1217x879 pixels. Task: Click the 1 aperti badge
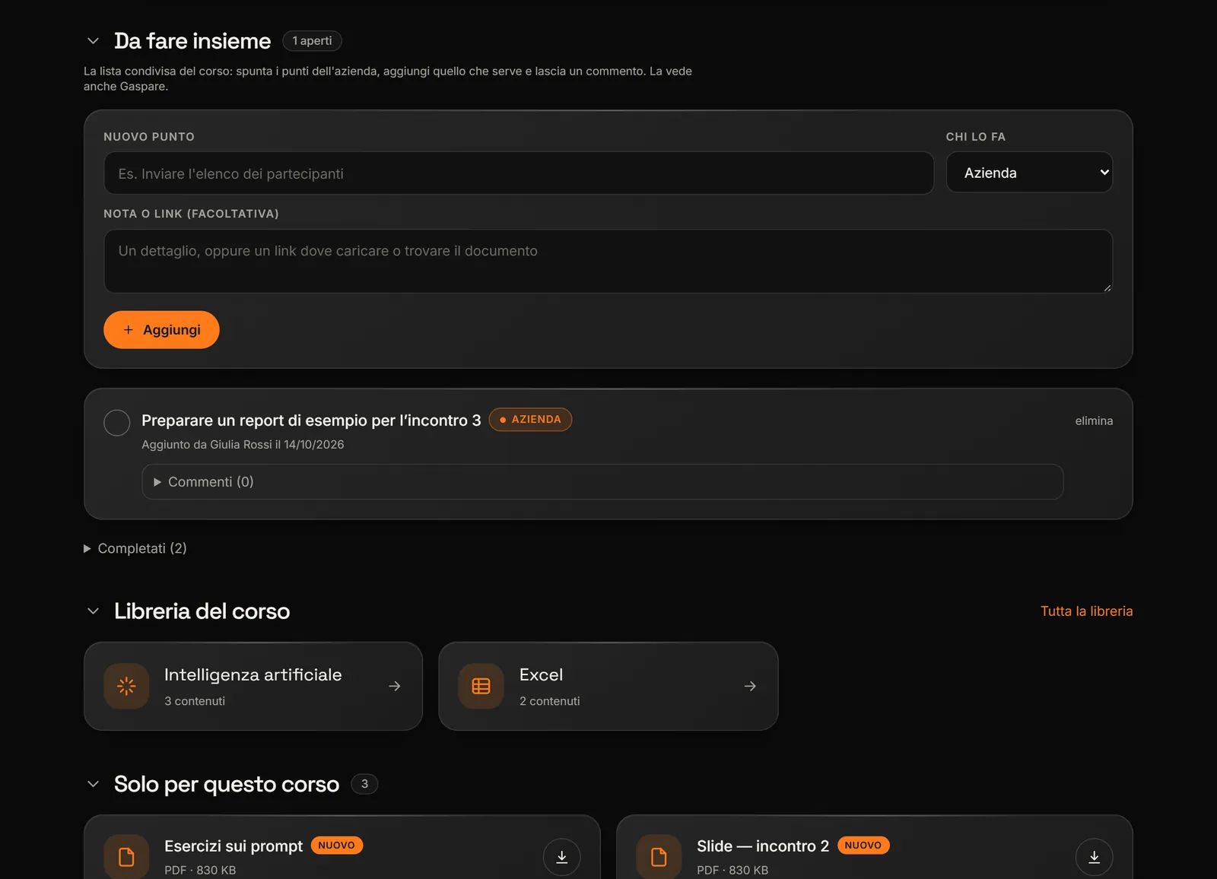click(x=312, y=41)
